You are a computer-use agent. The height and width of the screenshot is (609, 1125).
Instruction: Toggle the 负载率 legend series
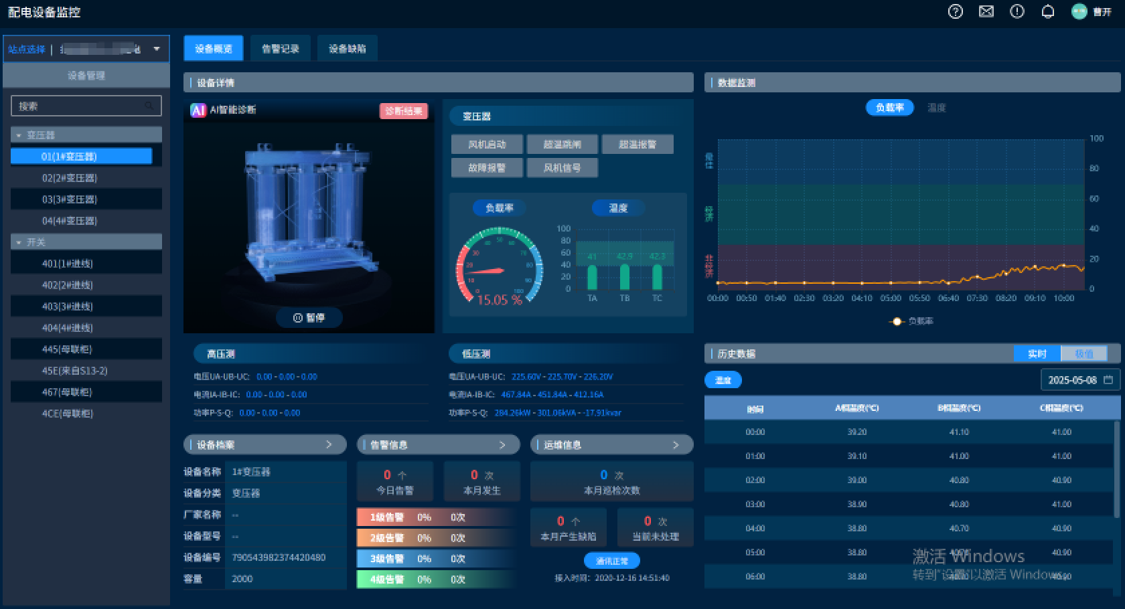(911, 321)
